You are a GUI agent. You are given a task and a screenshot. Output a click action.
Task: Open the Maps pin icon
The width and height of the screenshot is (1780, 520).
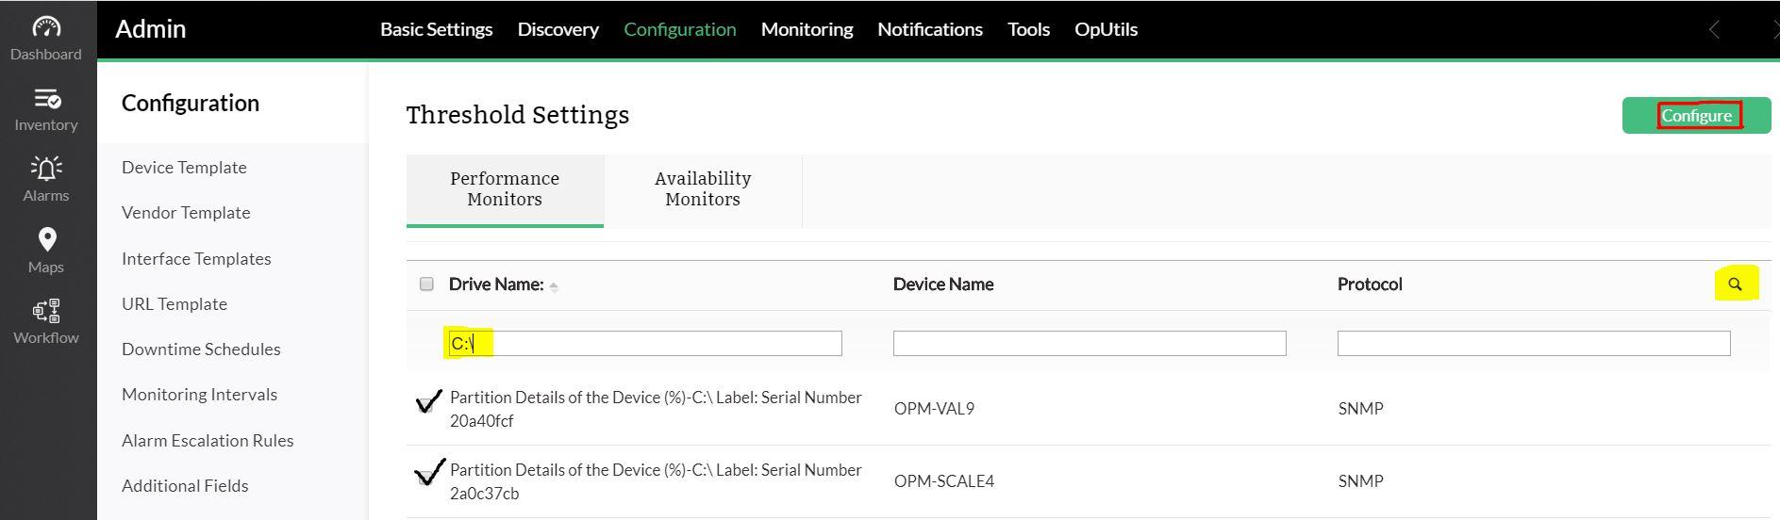pyautogui.click(x=46, y=240)
